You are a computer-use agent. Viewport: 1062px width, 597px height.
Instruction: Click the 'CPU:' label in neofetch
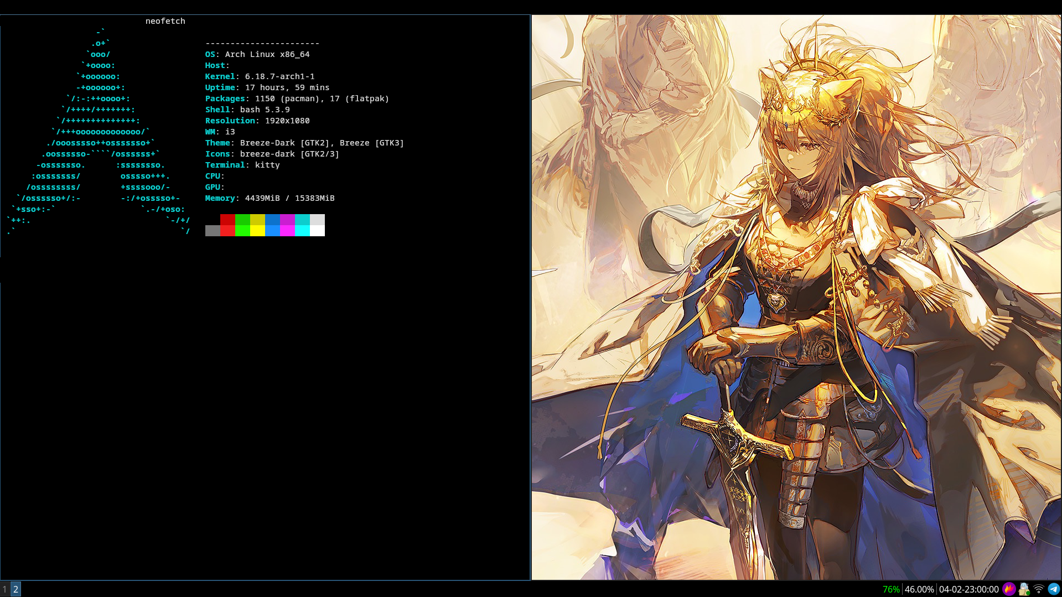tap(215, 176)
